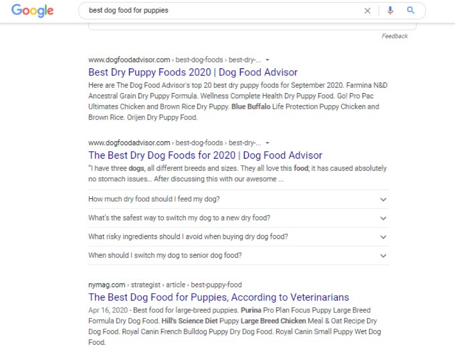Clear the search box with X icon
Screen dimensions: 455x364
pos(367,11)
